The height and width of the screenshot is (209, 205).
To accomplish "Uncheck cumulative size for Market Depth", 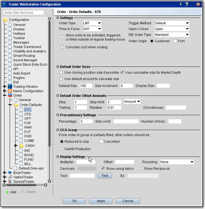I will coord(122,72).
